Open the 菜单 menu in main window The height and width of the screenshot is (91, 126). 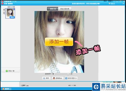[x=105, y=1]
